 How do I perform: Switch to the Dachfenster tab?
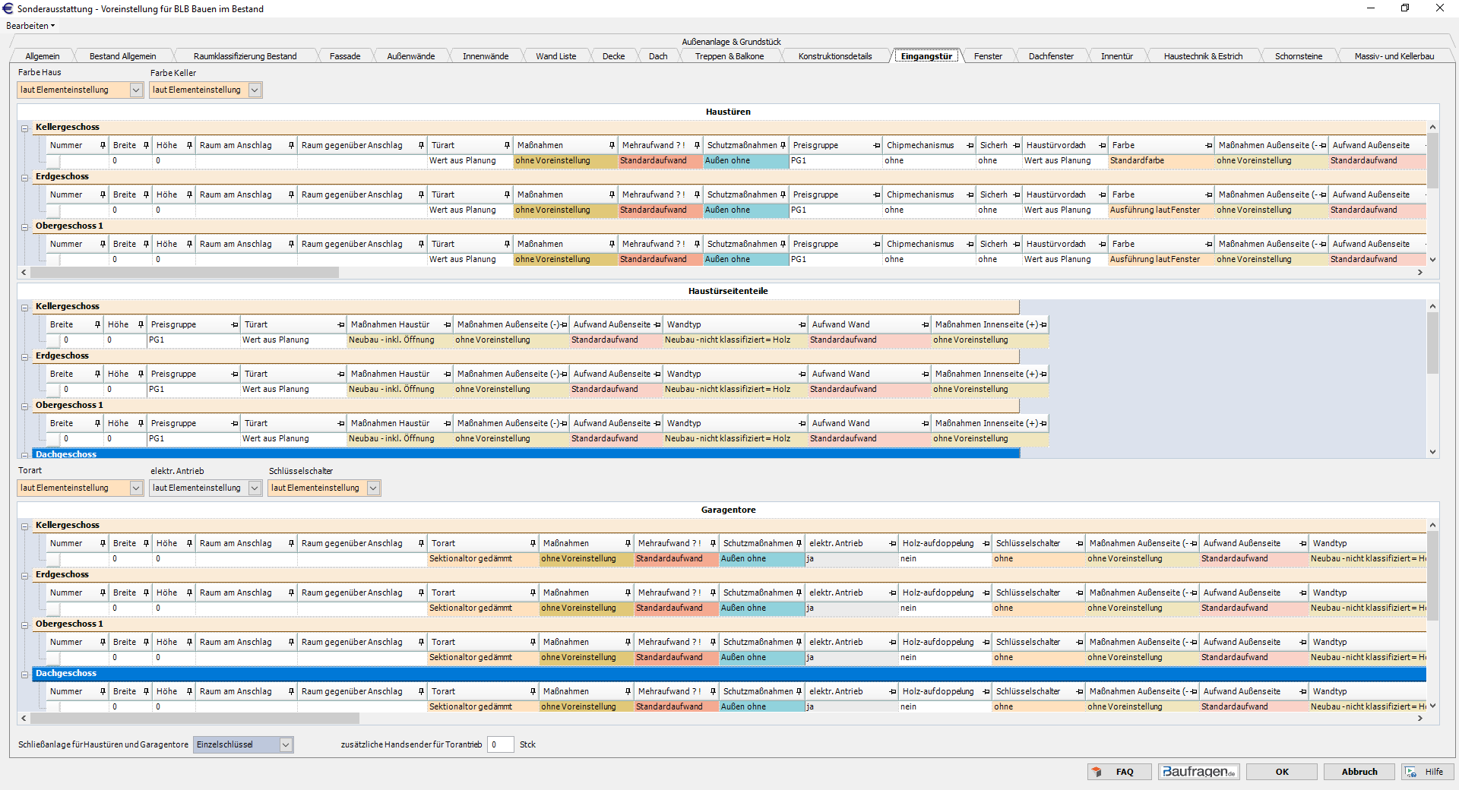[1050, 56]
